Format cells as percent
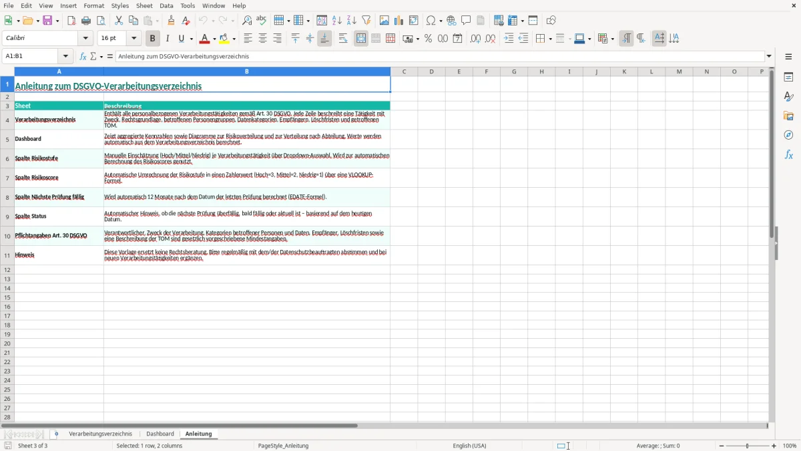 (x=428, y=39)
